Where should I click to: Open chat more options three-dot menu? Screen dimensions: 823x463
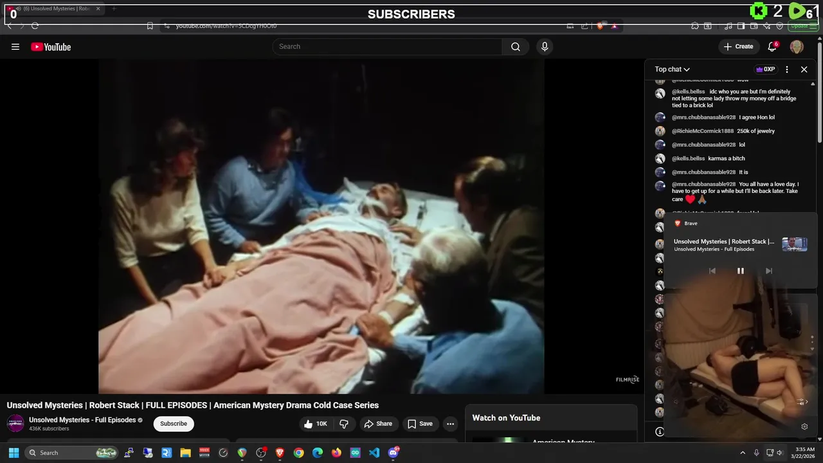(787, 69)
